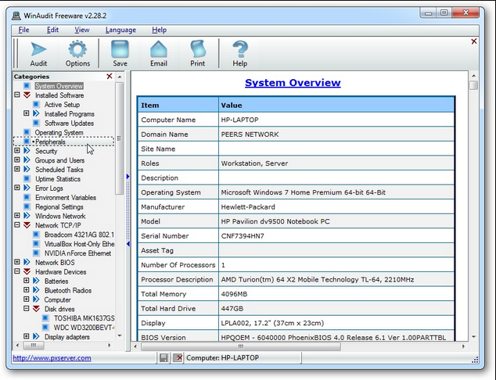Click the VirtualBox Host-Only adapter icon

[x=36, y=244]
